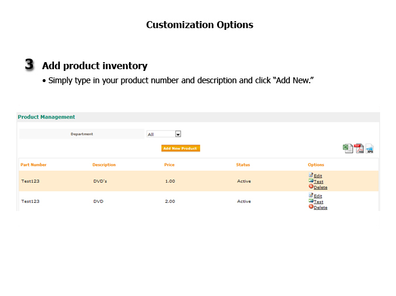Click the Test icon for DVD row
The width and height of the screenshot is (396, 296).
tap(311, 201)
